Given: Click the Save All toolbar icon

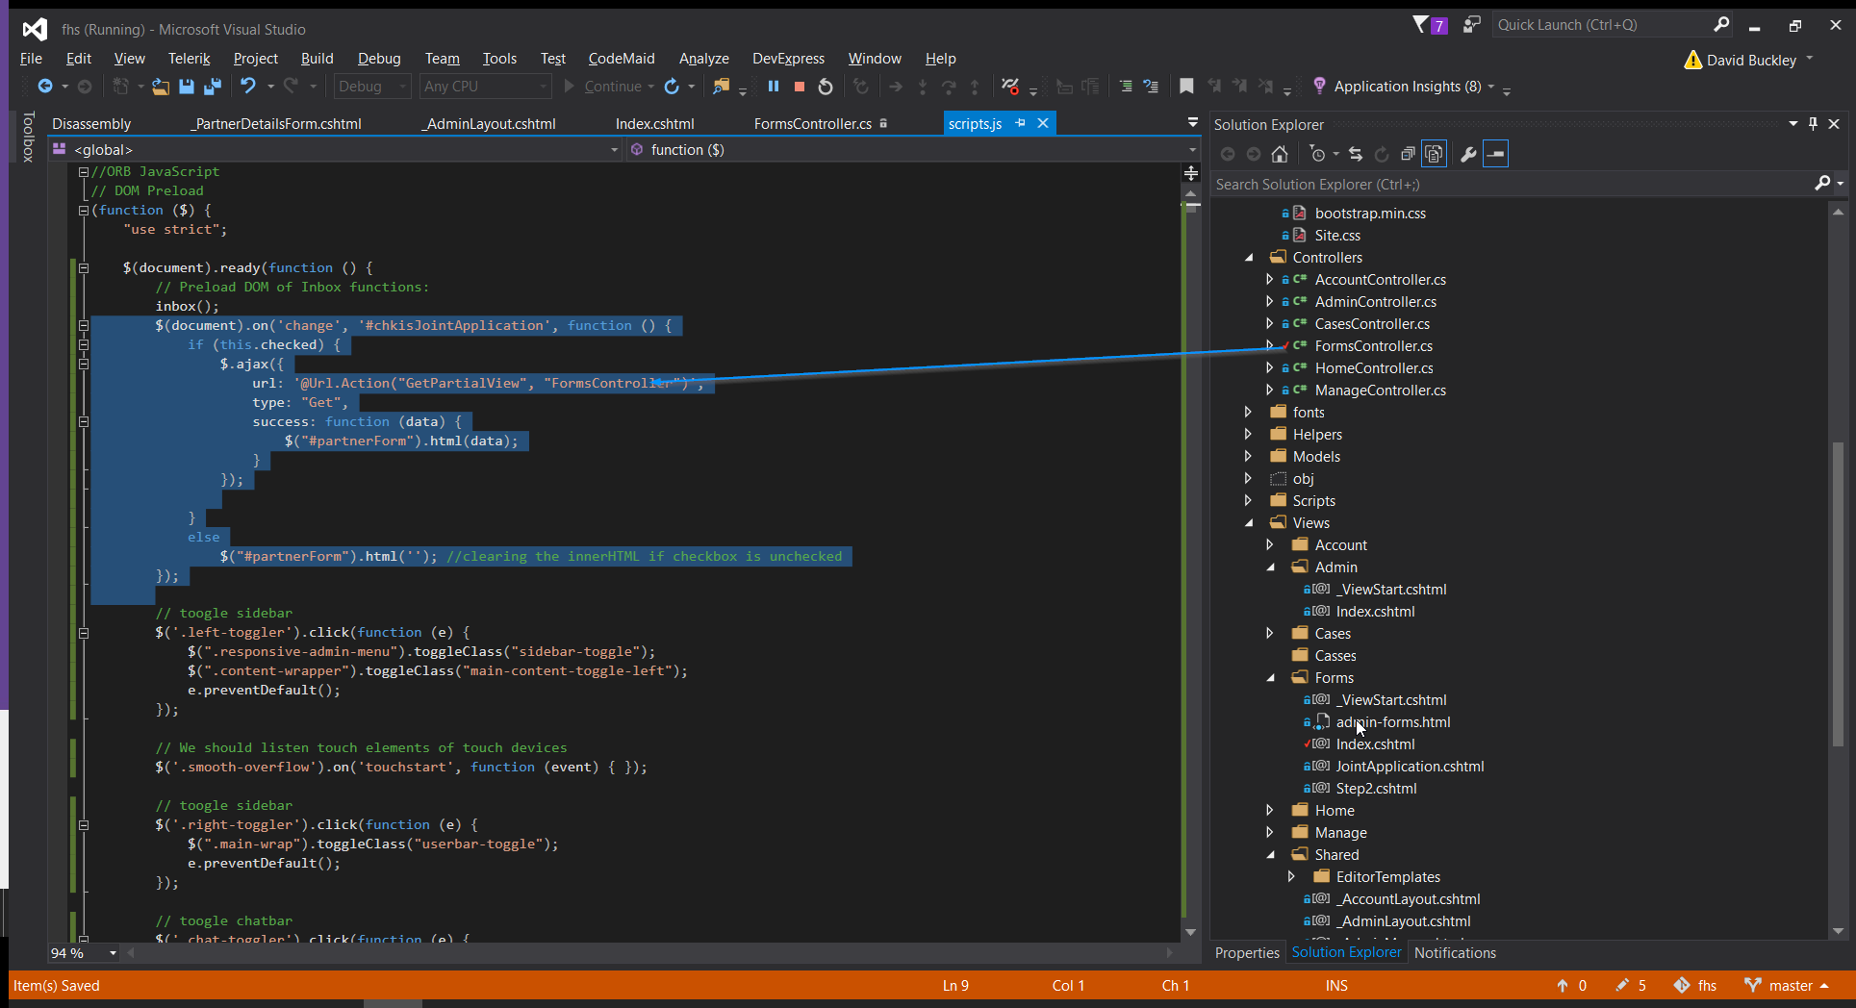Looking at the screenshot, I should tap(213, 87).
